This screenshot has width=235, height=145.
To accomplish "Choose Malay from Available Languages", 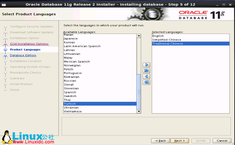I will click(100, 58).
